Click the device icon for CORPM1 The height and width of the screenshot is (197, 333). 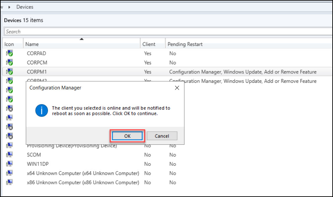coord(9,72)
